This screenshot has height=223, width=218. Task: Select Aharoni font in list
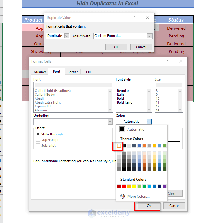tap(41, 110)
